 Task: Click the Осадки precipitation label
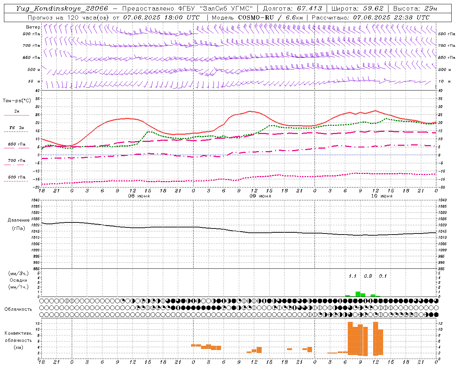pyautogui.click(x=19, y=280)
